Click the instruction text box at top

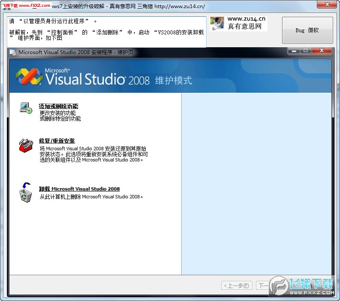pyautogui.click(x=106, y=32)
